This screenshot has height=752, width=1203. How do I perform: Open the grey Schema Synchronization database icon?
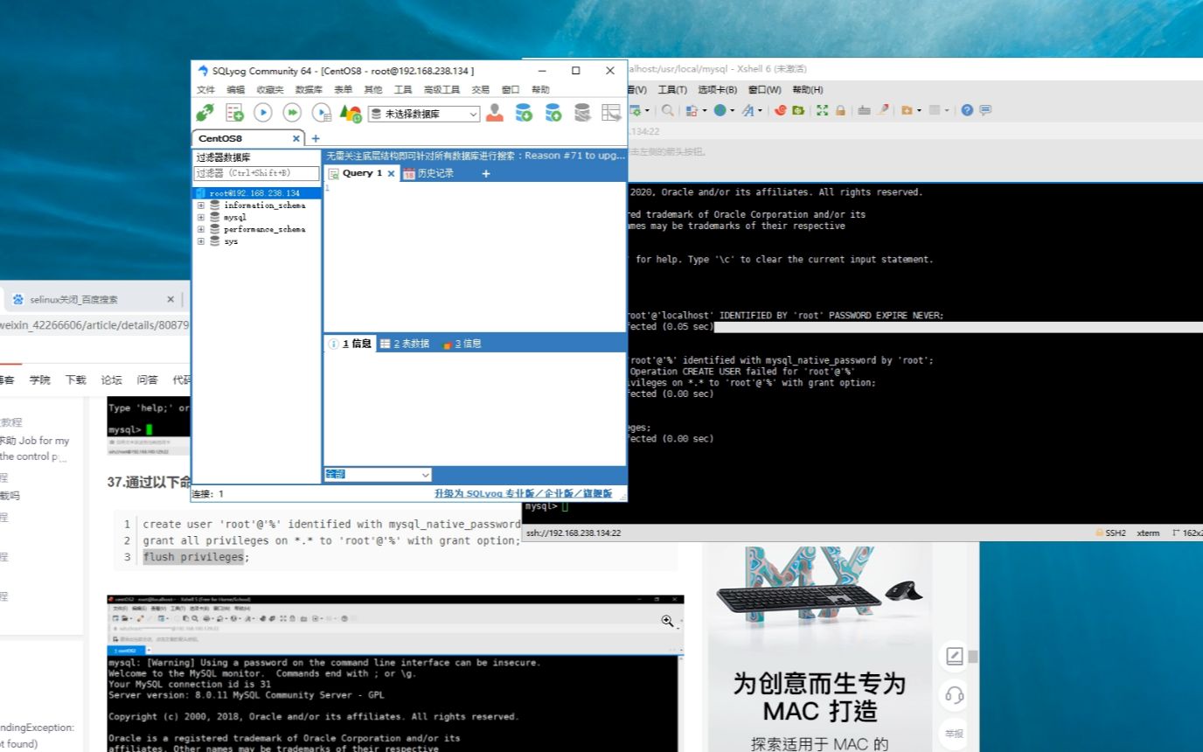tap(582, 113)
